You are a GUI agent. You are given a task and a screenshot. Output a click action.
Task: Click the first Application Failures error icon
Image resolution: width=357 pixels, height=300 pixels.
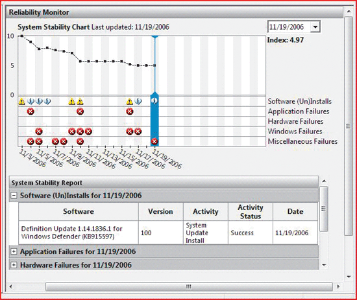[x=31, y=111]
